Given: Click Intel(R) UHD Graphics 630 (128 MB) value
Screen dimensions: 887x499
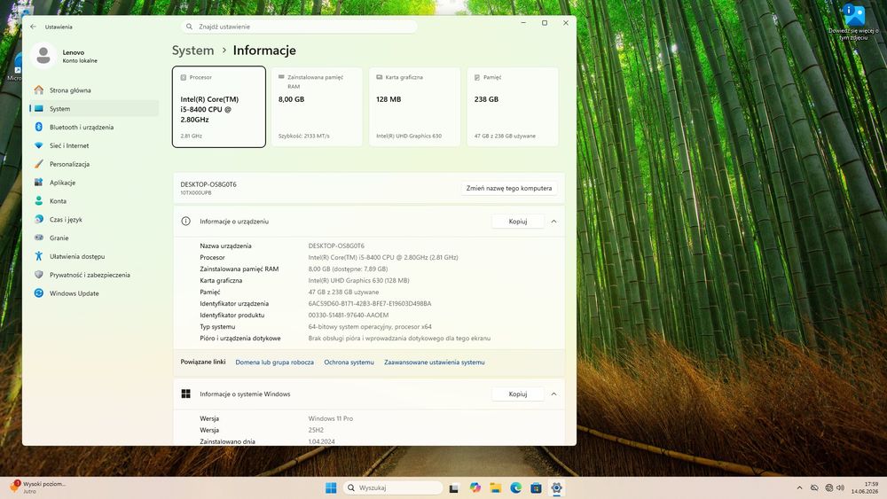Looking at the screenshot, I should coord(358,280).
